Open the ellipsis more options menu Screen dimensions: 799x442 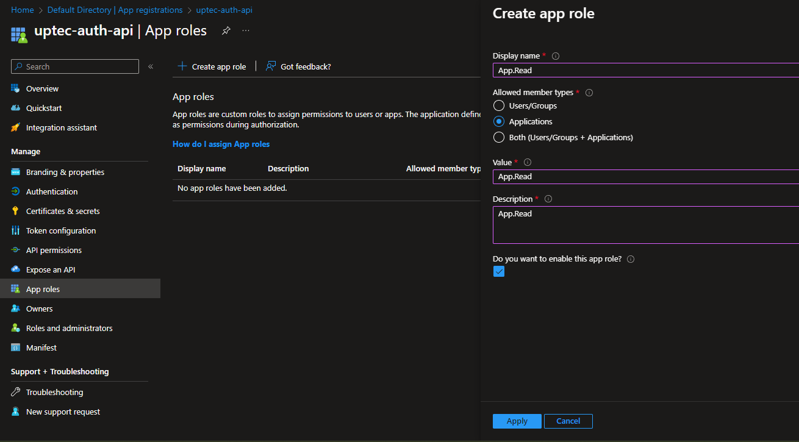(x=246, y=30)
